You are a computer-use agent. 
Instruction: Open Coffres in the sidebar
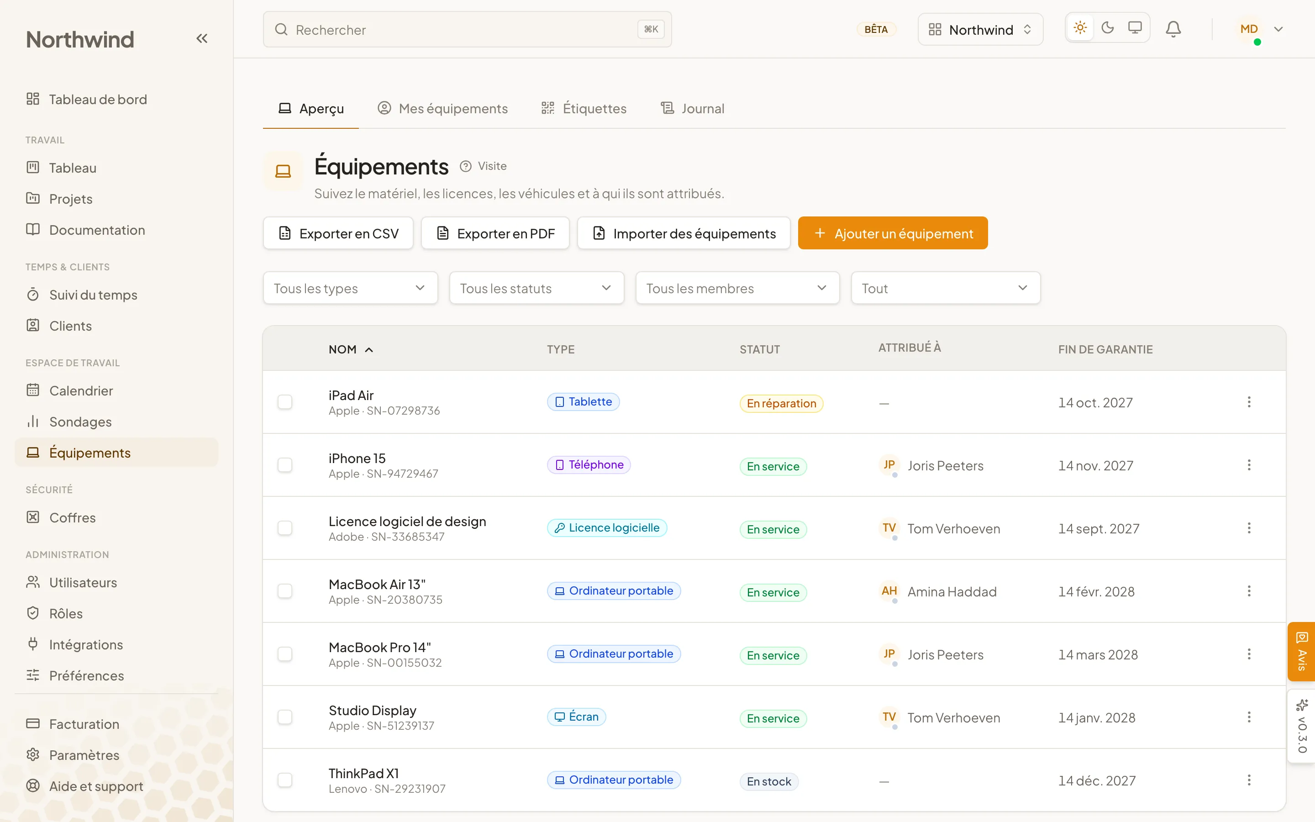pyautogui.click(x=116, y=517)
